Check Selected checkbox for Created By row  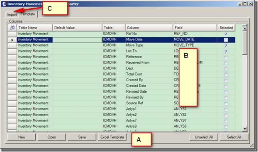pyautogui.click(x=226, y=80)
